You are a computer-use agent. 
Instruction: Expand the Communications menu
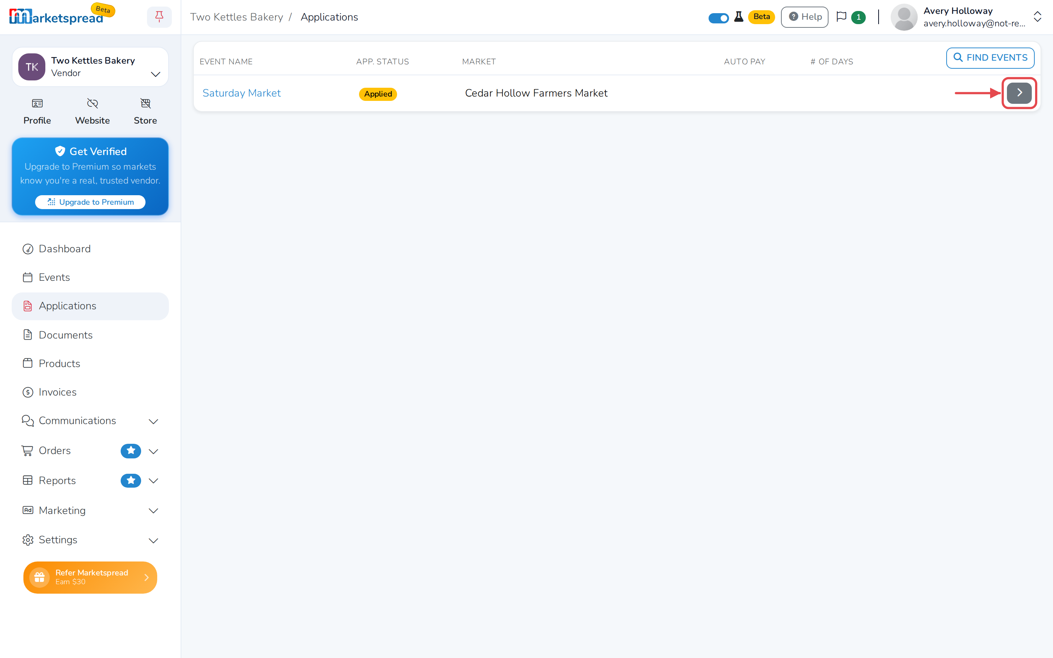90,421
